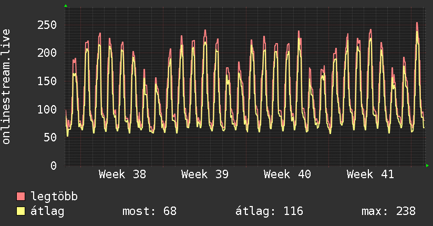Click the Week 38 axis label
The width and height of the screenshot is (433, 226).
click(122, 174)
